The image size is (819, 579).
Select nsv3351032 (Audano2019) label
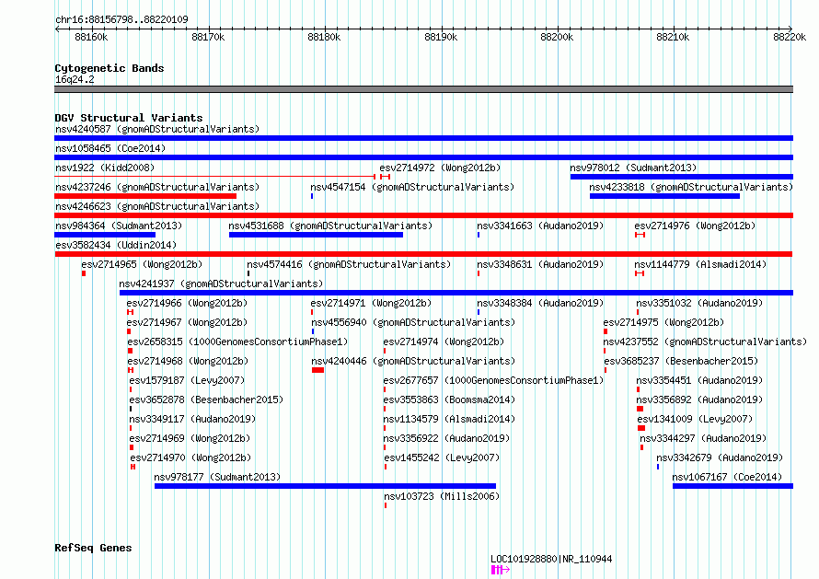coord(699,303)
